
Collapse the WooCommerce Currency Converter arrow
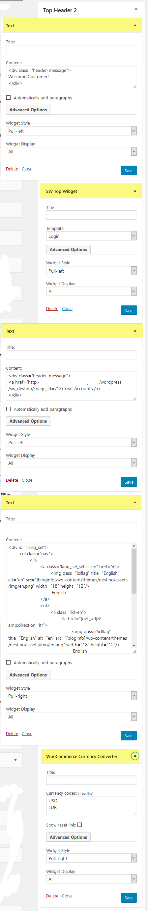tap(135, 756)
